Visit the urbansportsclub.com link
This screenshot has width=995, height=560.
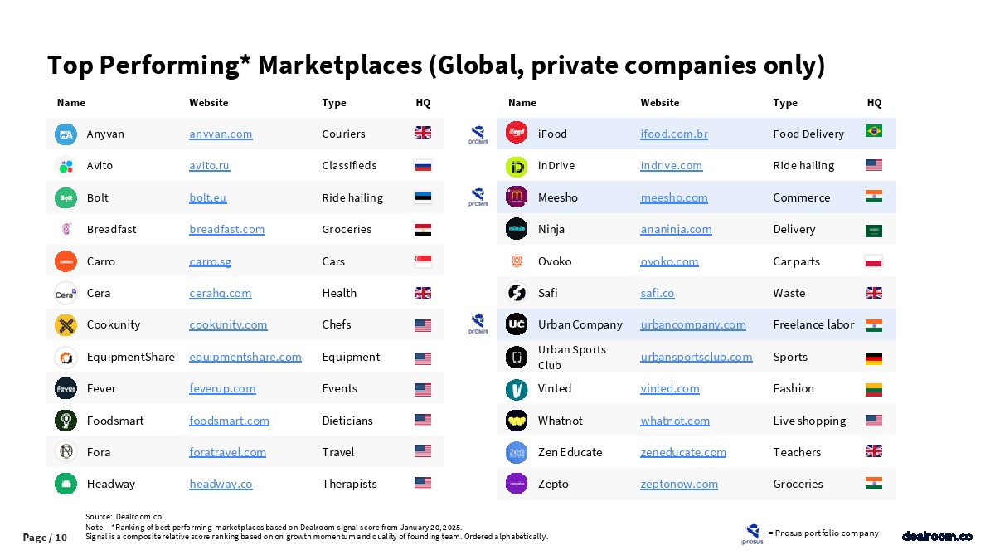pos(696,357)
